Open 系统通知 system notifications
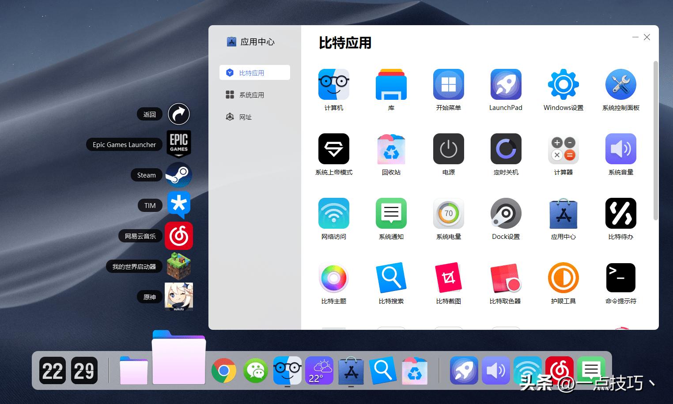 pyautogui.click(x=391, y=213)
